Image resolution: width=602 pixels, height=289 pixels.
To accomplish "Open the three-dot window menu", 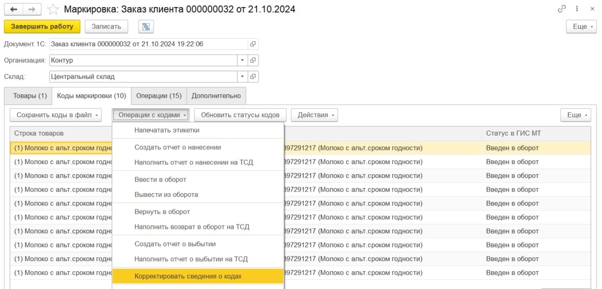I will (x=577, y=9).
